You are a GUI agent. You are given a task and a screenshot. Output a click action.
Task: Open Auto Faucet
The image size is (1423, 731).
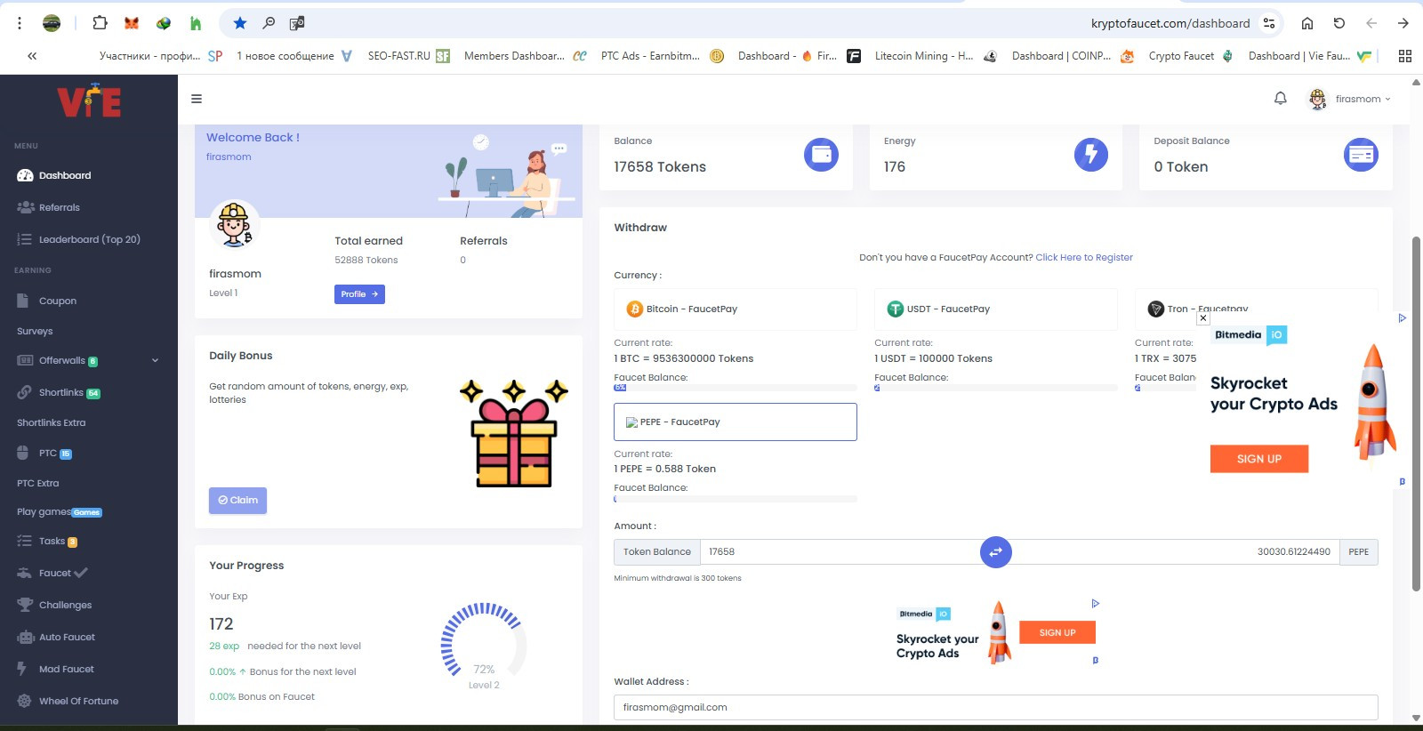click(x=67, y=637)
